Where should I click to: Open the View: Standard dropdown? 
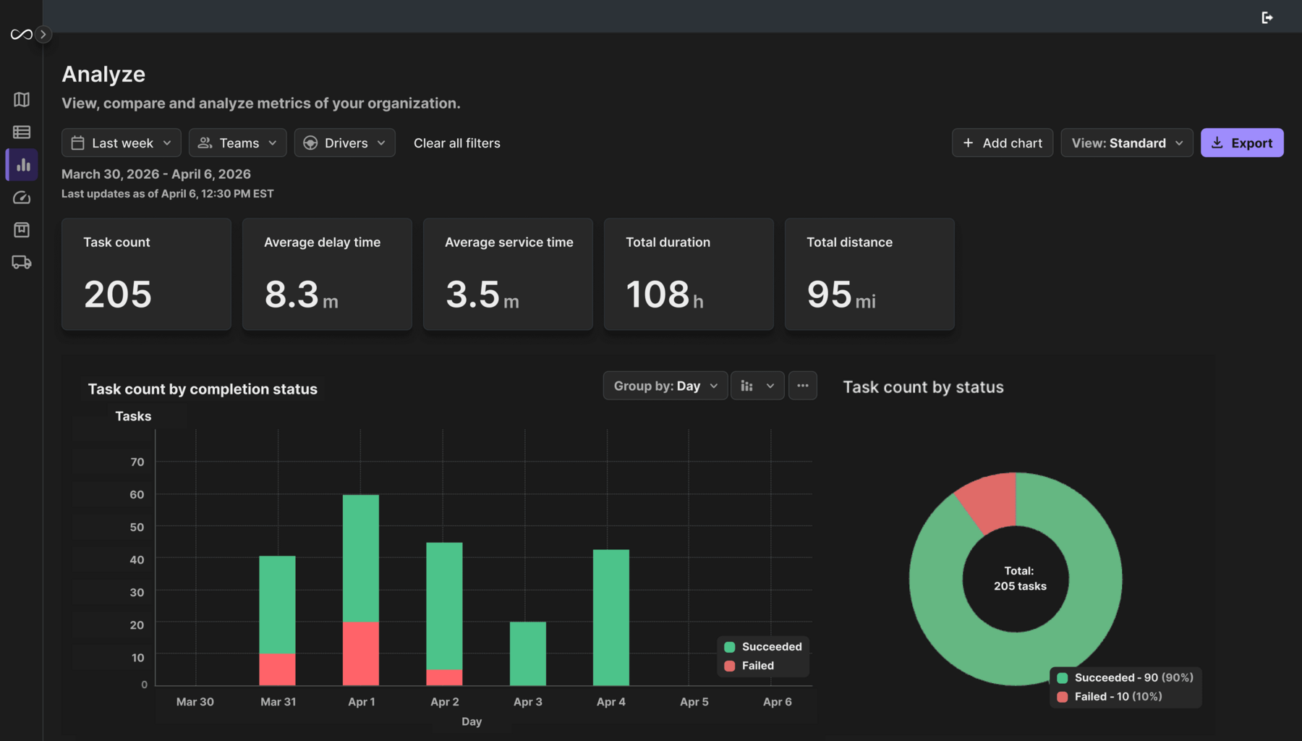pos(1127,143)
